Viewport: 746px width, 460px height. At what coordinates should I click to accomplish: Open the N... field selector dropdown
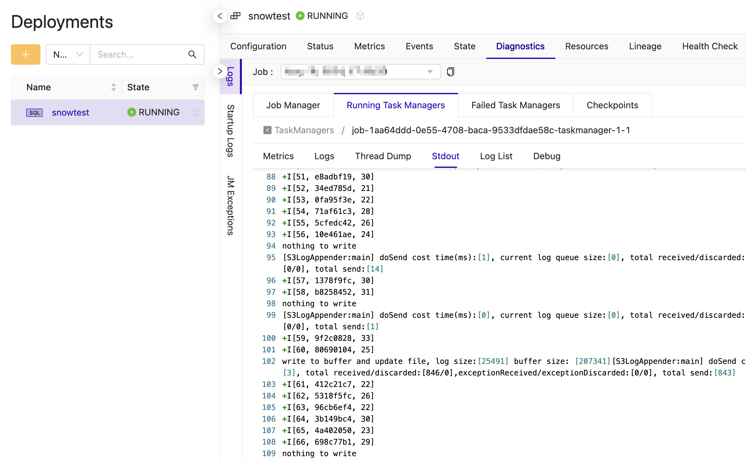click(x=68, y=54)
